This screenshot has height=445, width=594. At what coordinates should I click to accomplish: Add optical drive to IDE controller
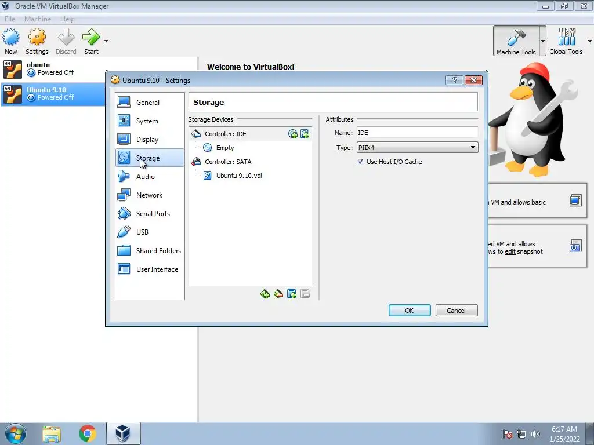click(292, 134)
